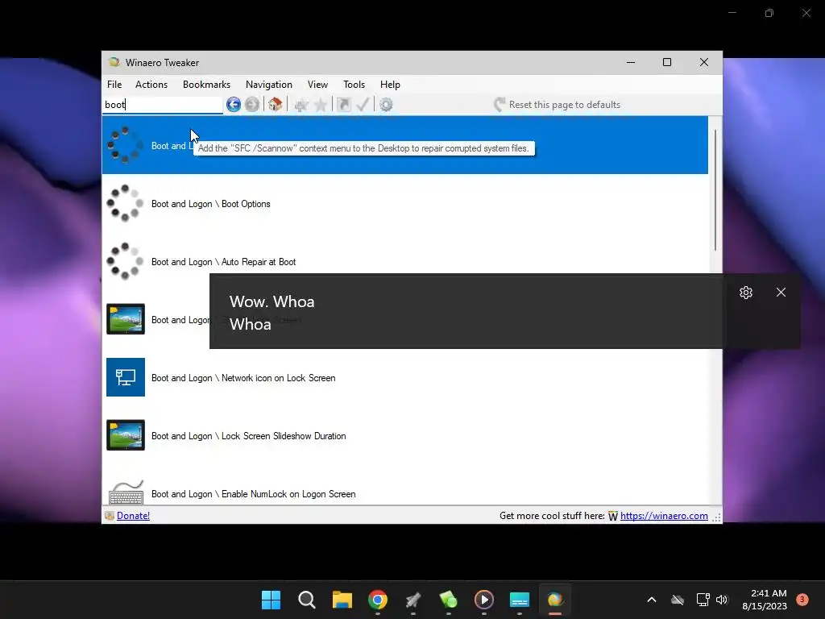
Task: Go to the Home page icon
Action: (x=276, y=104)
